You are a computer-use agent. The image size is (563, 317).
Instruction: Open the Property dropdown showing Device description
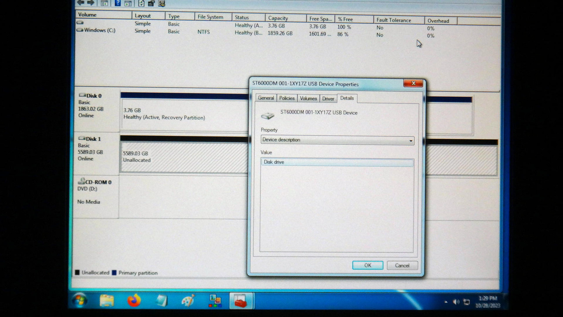[337, 140]
